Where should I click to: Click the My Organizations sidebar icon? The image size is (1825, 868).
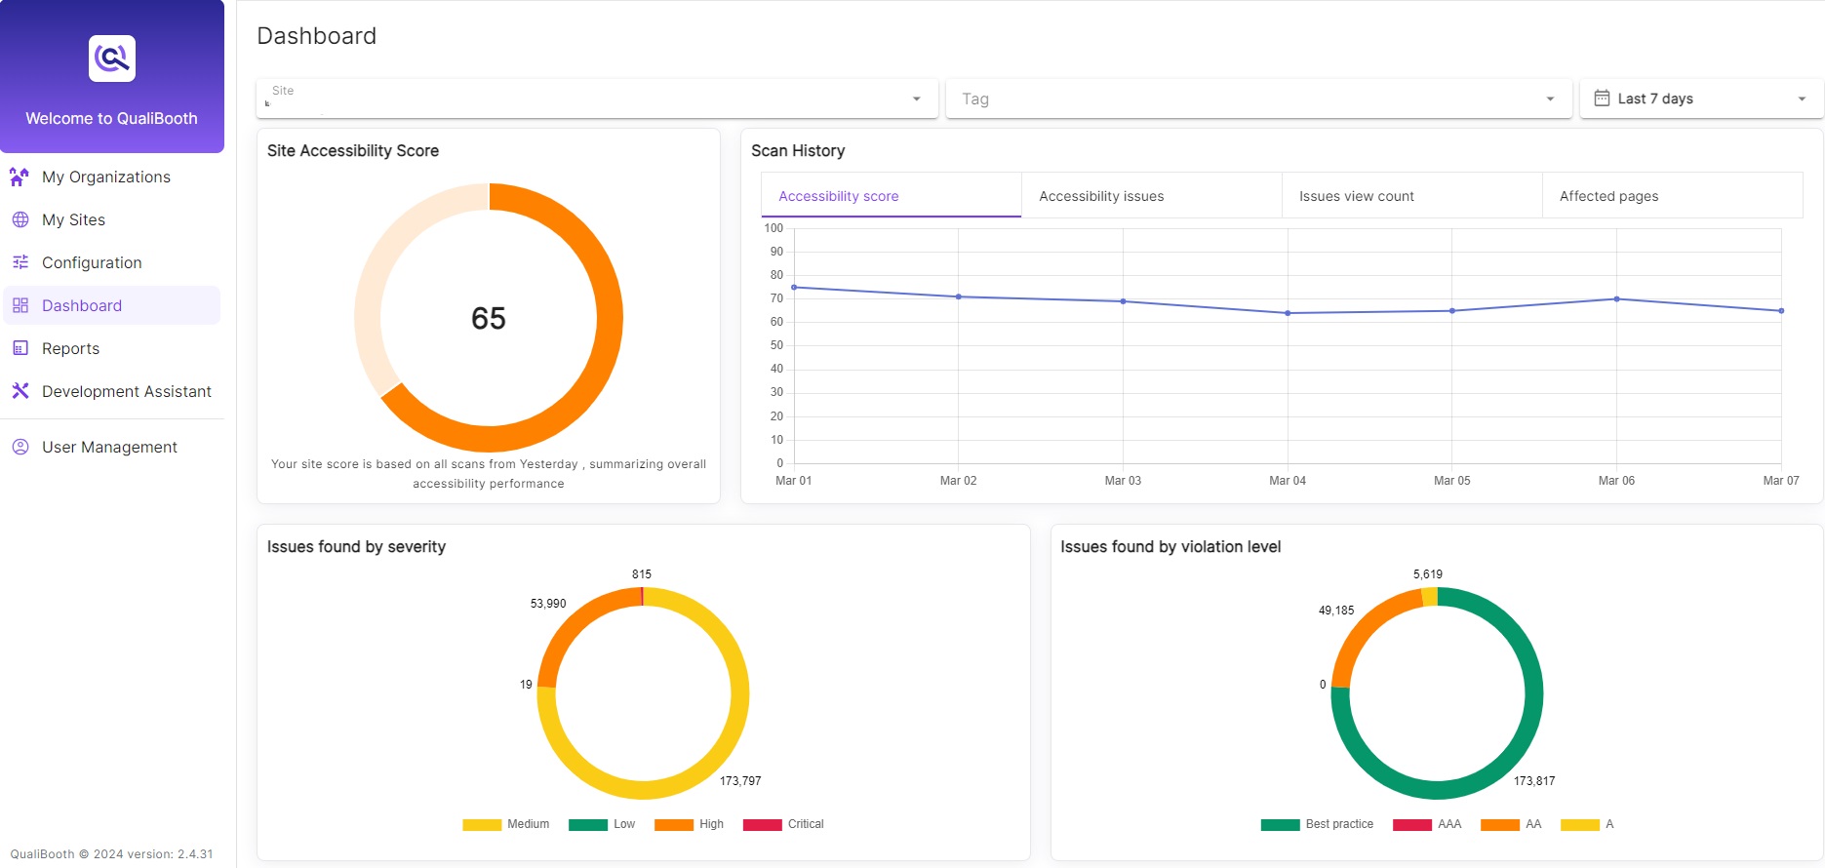(20, 177)
